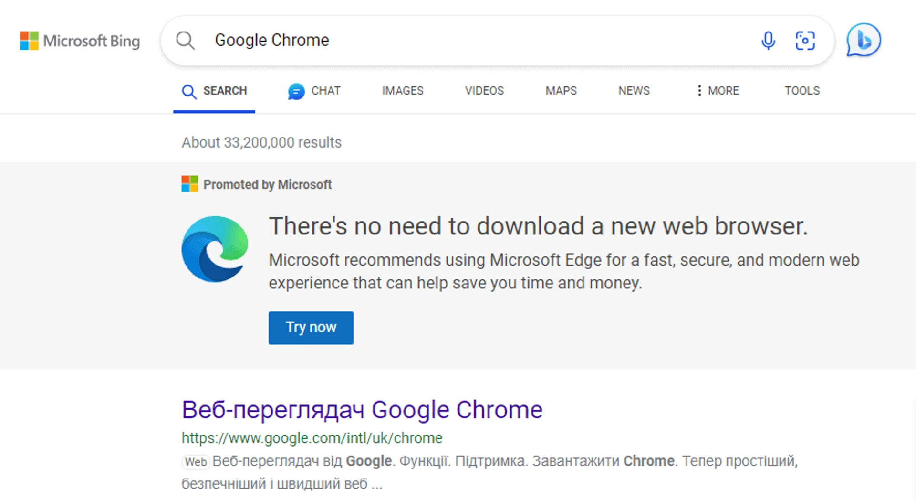The image size is (916, 500).
Task: Start voice search with microphone icon
Action: (768, 41)
